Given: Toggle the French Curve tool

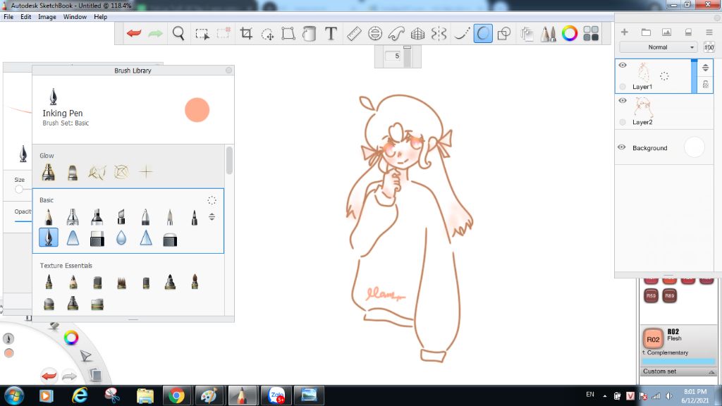Looking at the screenshot, I should [x=396, y=34].
